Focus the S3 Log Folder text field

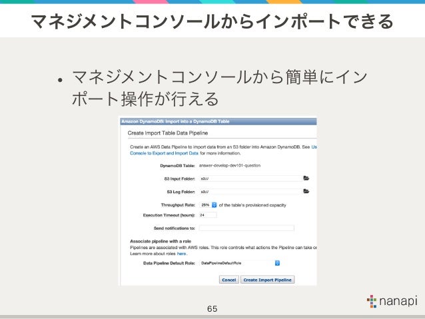250,192
